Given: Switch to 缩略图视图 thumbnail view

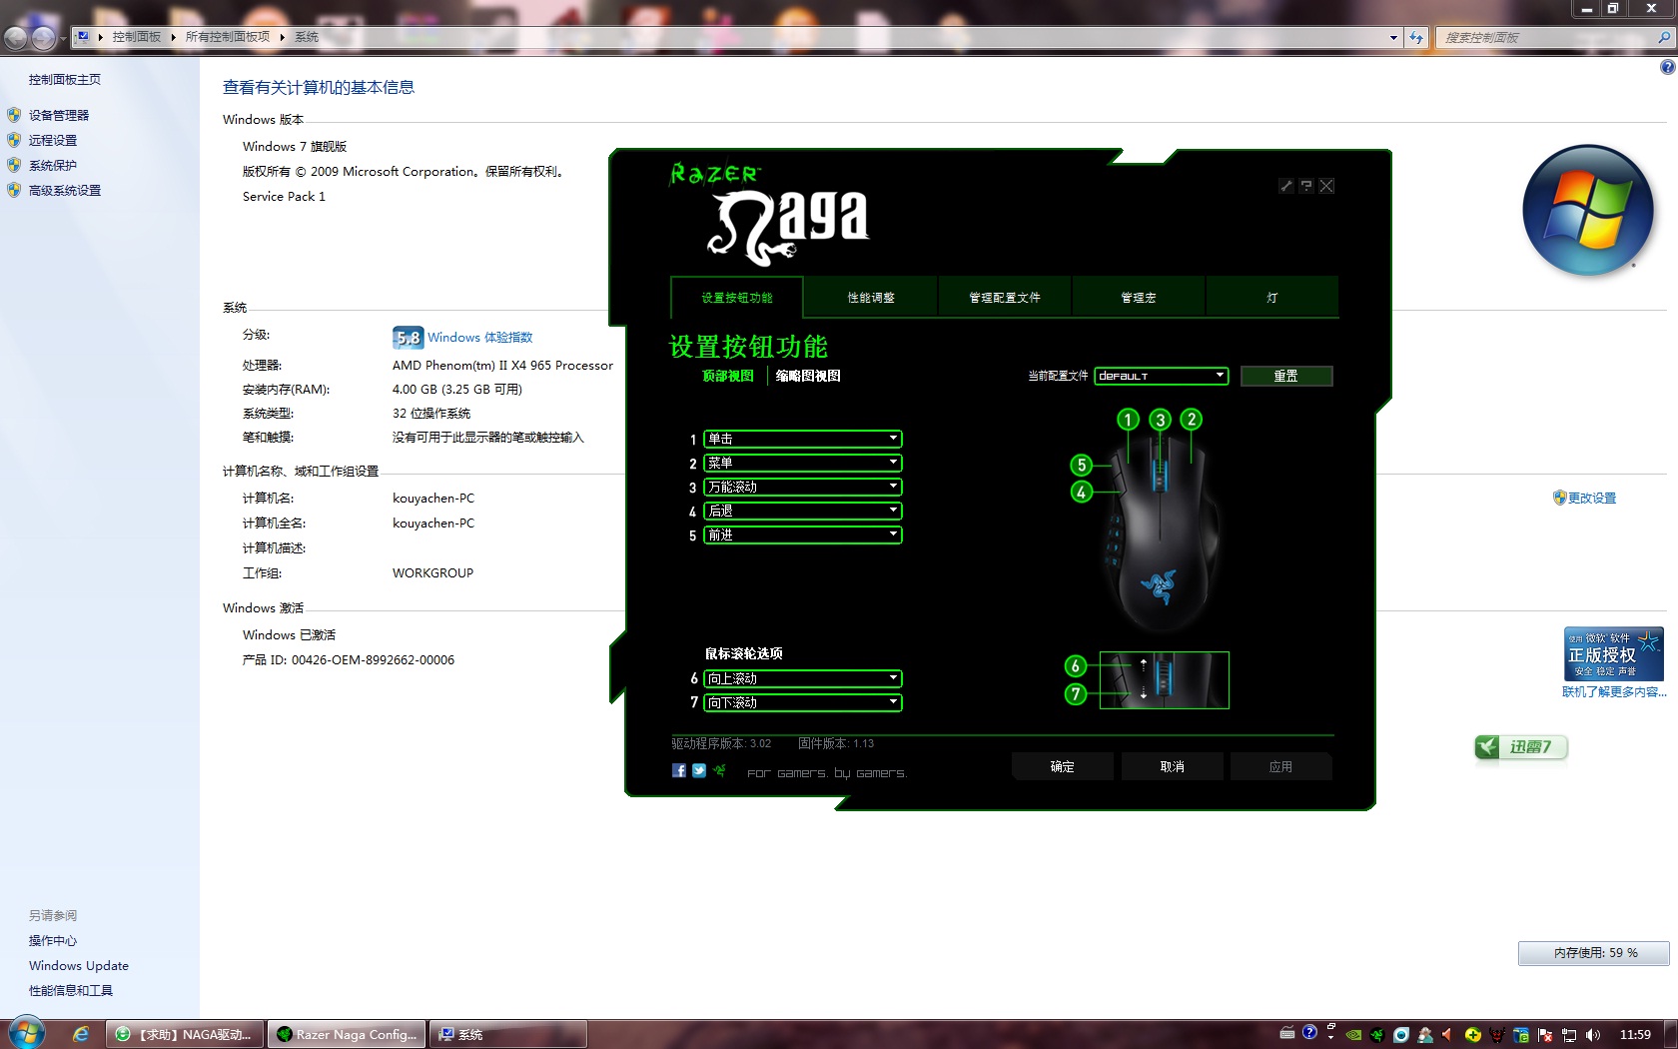Looking at the screenshot, I should coord(808,376).
